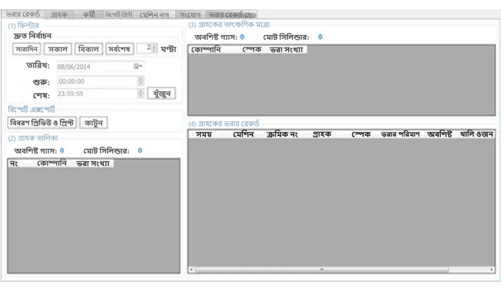501x292 pixels.
Task: Open the কর্মী tab
Action: pos(89,14)
